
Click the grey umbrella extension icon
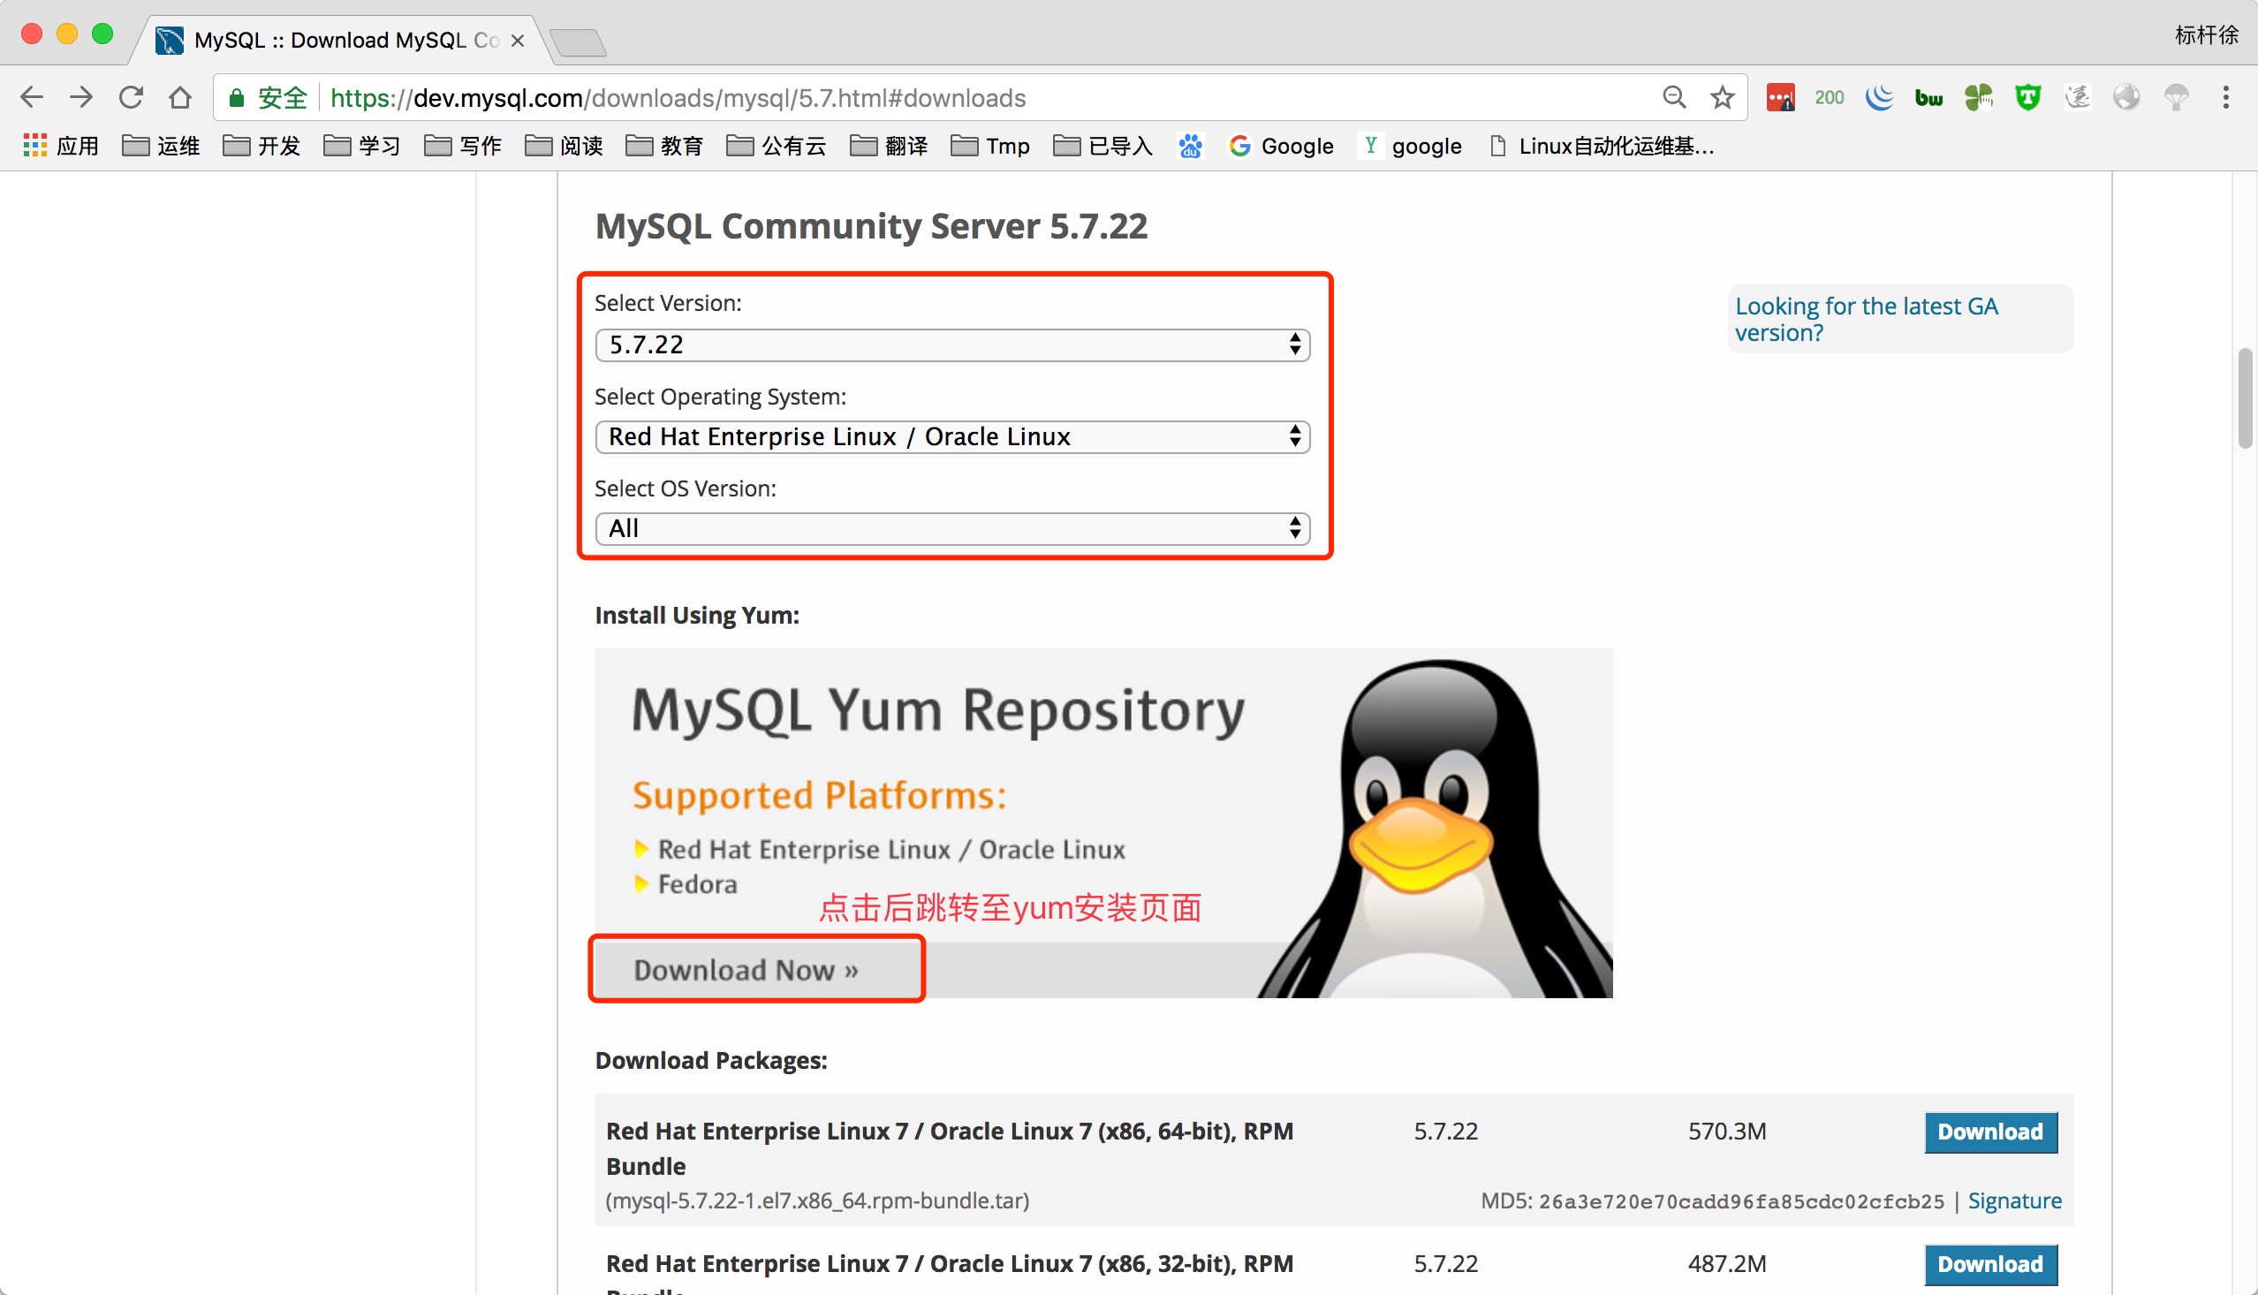(x=2176, y=97)
